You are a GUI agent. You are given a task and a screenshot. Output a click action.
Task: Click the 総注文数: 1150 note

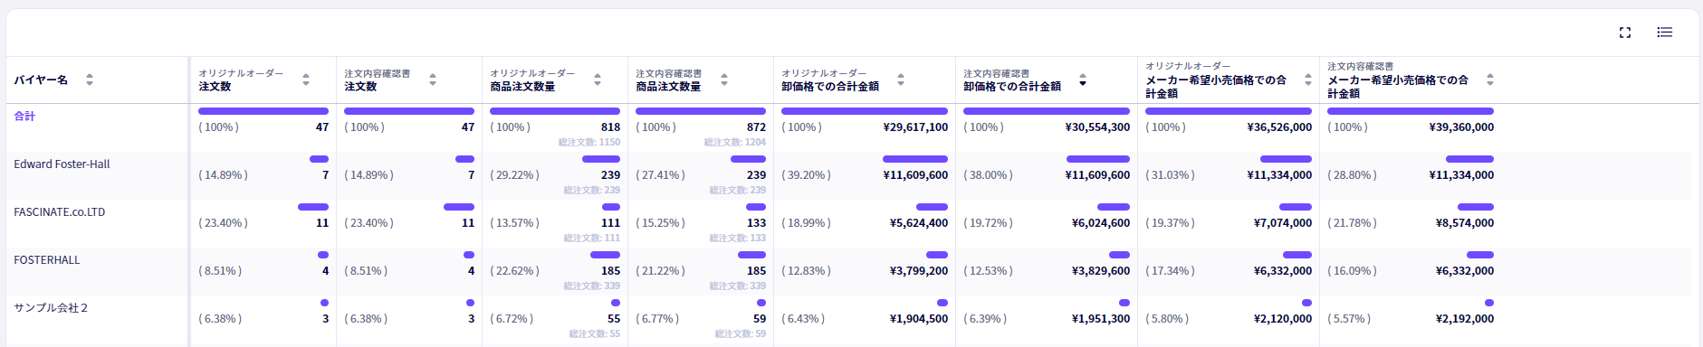(x=589, y=142)
